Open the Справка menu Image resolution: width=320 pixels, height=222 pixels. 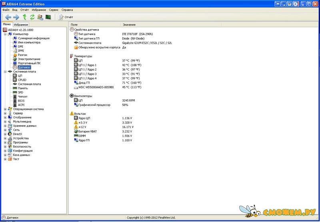point(67,10)
